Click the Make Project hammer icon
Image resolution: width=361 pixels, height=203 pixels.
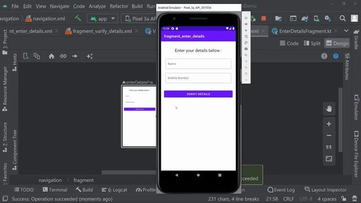78,18
